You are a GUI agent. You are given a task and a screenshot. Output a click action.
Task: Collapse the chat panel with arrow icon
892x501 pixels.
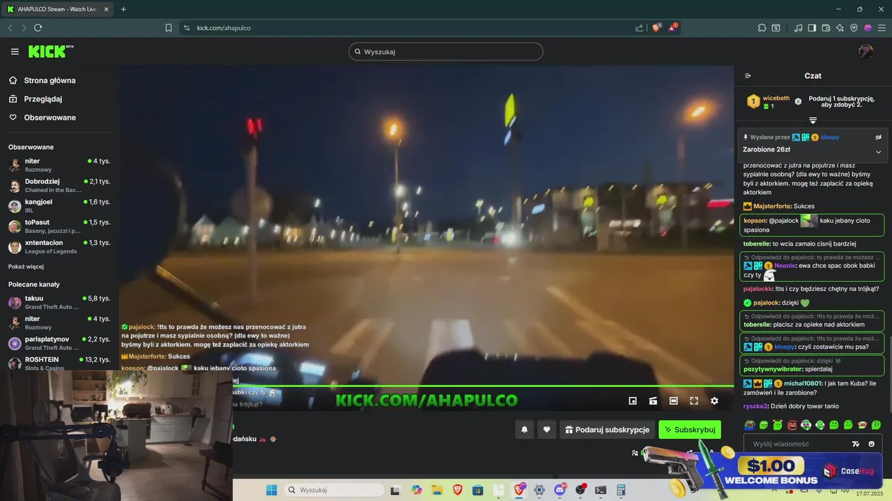pyautogui.click(x=748, y=76)
